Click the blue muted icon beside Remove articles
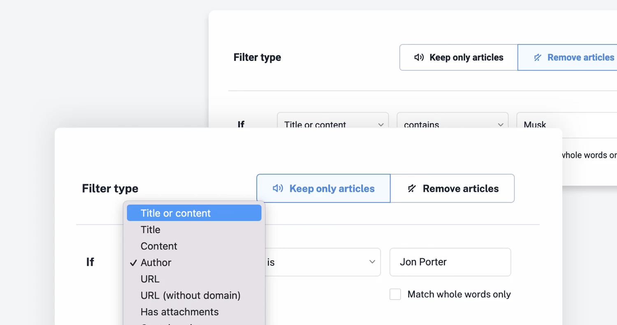 coord(538,58)
